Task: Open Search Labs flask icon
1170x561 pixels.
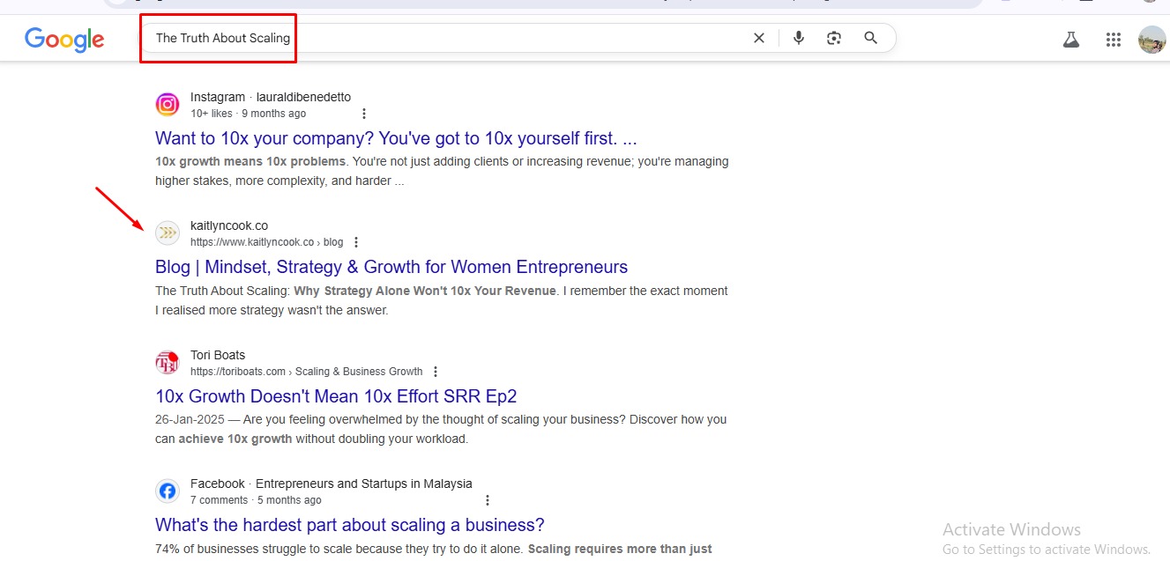Action: point(1071,40)
